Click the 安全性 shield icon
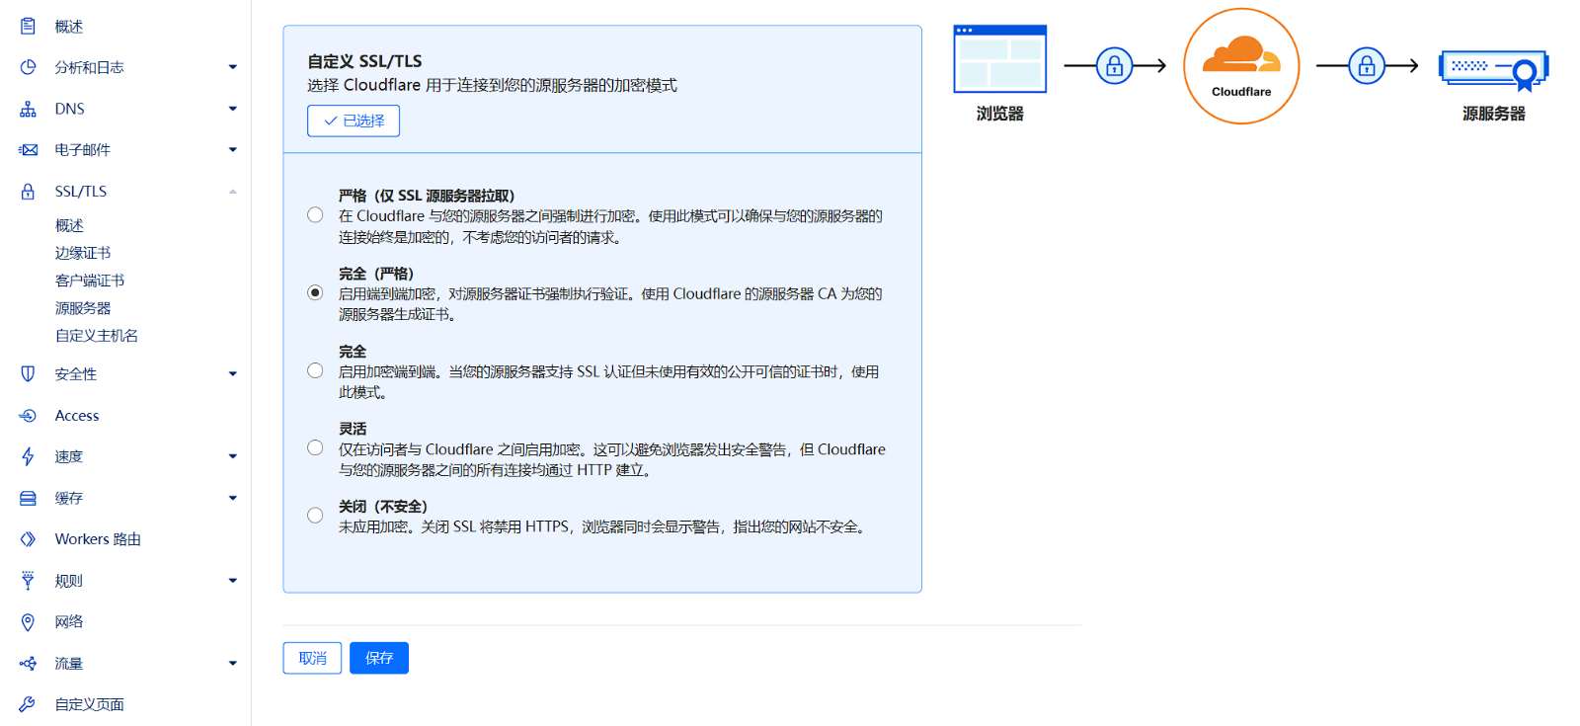The image size is (1580, 726). pos(28,374)
